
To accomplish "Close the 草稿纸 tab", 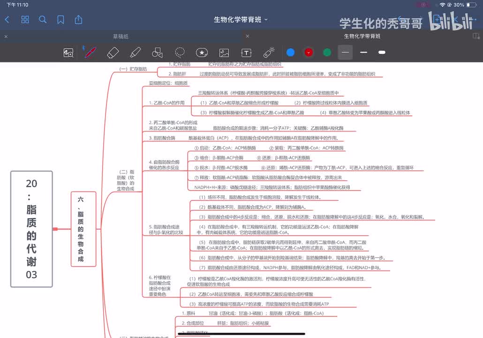I will [6, 37].
